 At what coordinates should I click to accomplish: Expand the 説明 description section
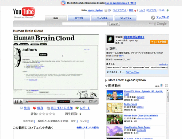[107, 49]
